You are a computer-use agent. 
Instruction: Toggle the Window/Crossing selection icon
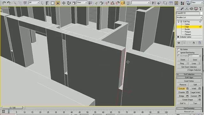(58, 3)
